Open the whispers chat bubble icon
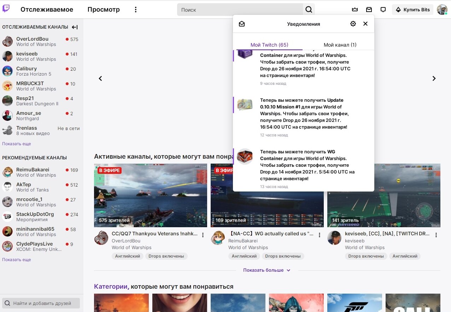Viewport: 451px width, 312px height. [383, 10]
